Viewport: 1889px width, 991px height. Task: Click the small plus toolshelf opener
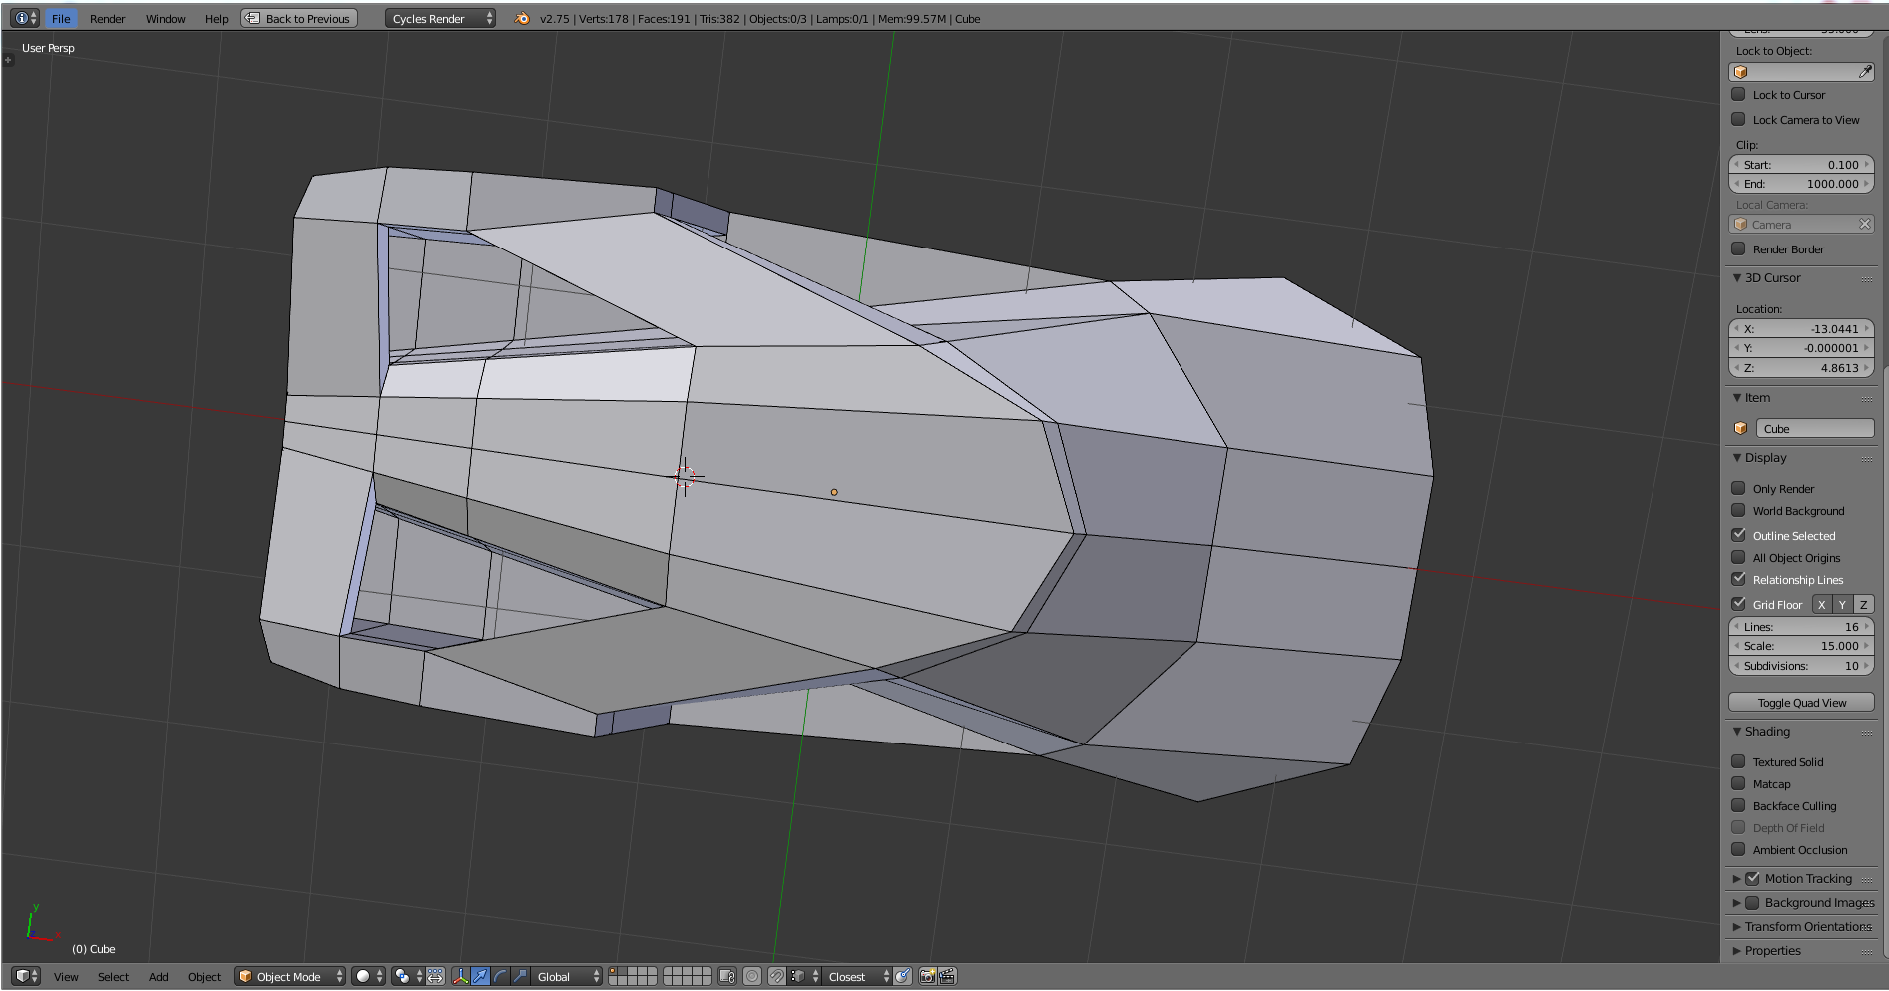[8, 60]
